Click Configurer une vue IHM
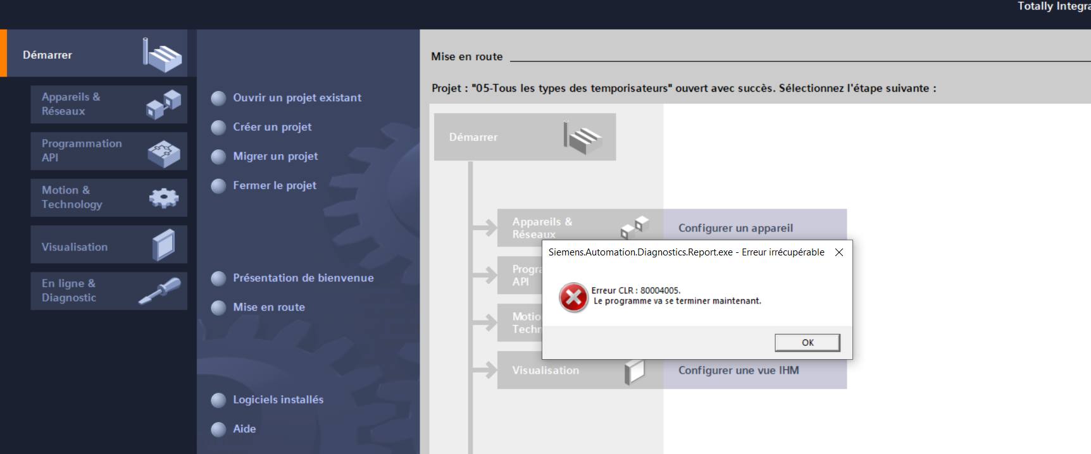Screen dimensions: 1091x454 739,371
